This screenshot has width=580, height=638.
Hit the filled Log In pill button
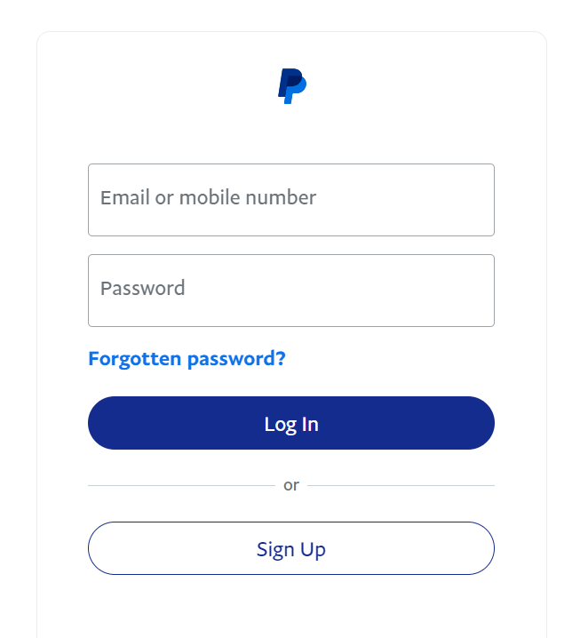(x=290, y=423)
